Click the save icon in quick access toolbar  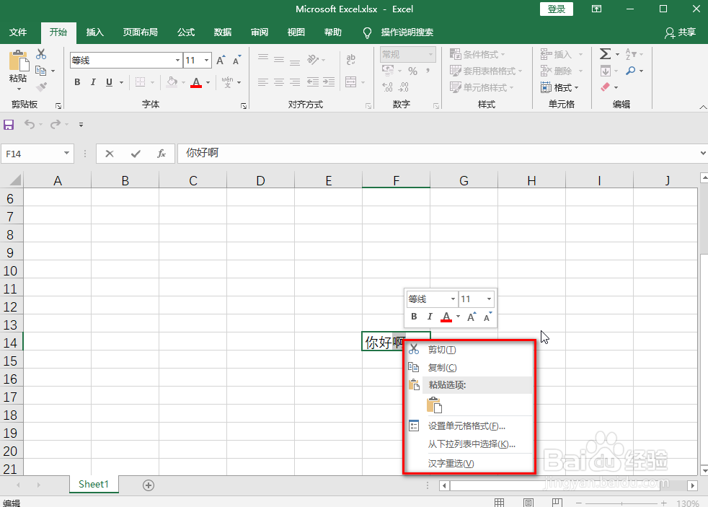coord(9,125)
